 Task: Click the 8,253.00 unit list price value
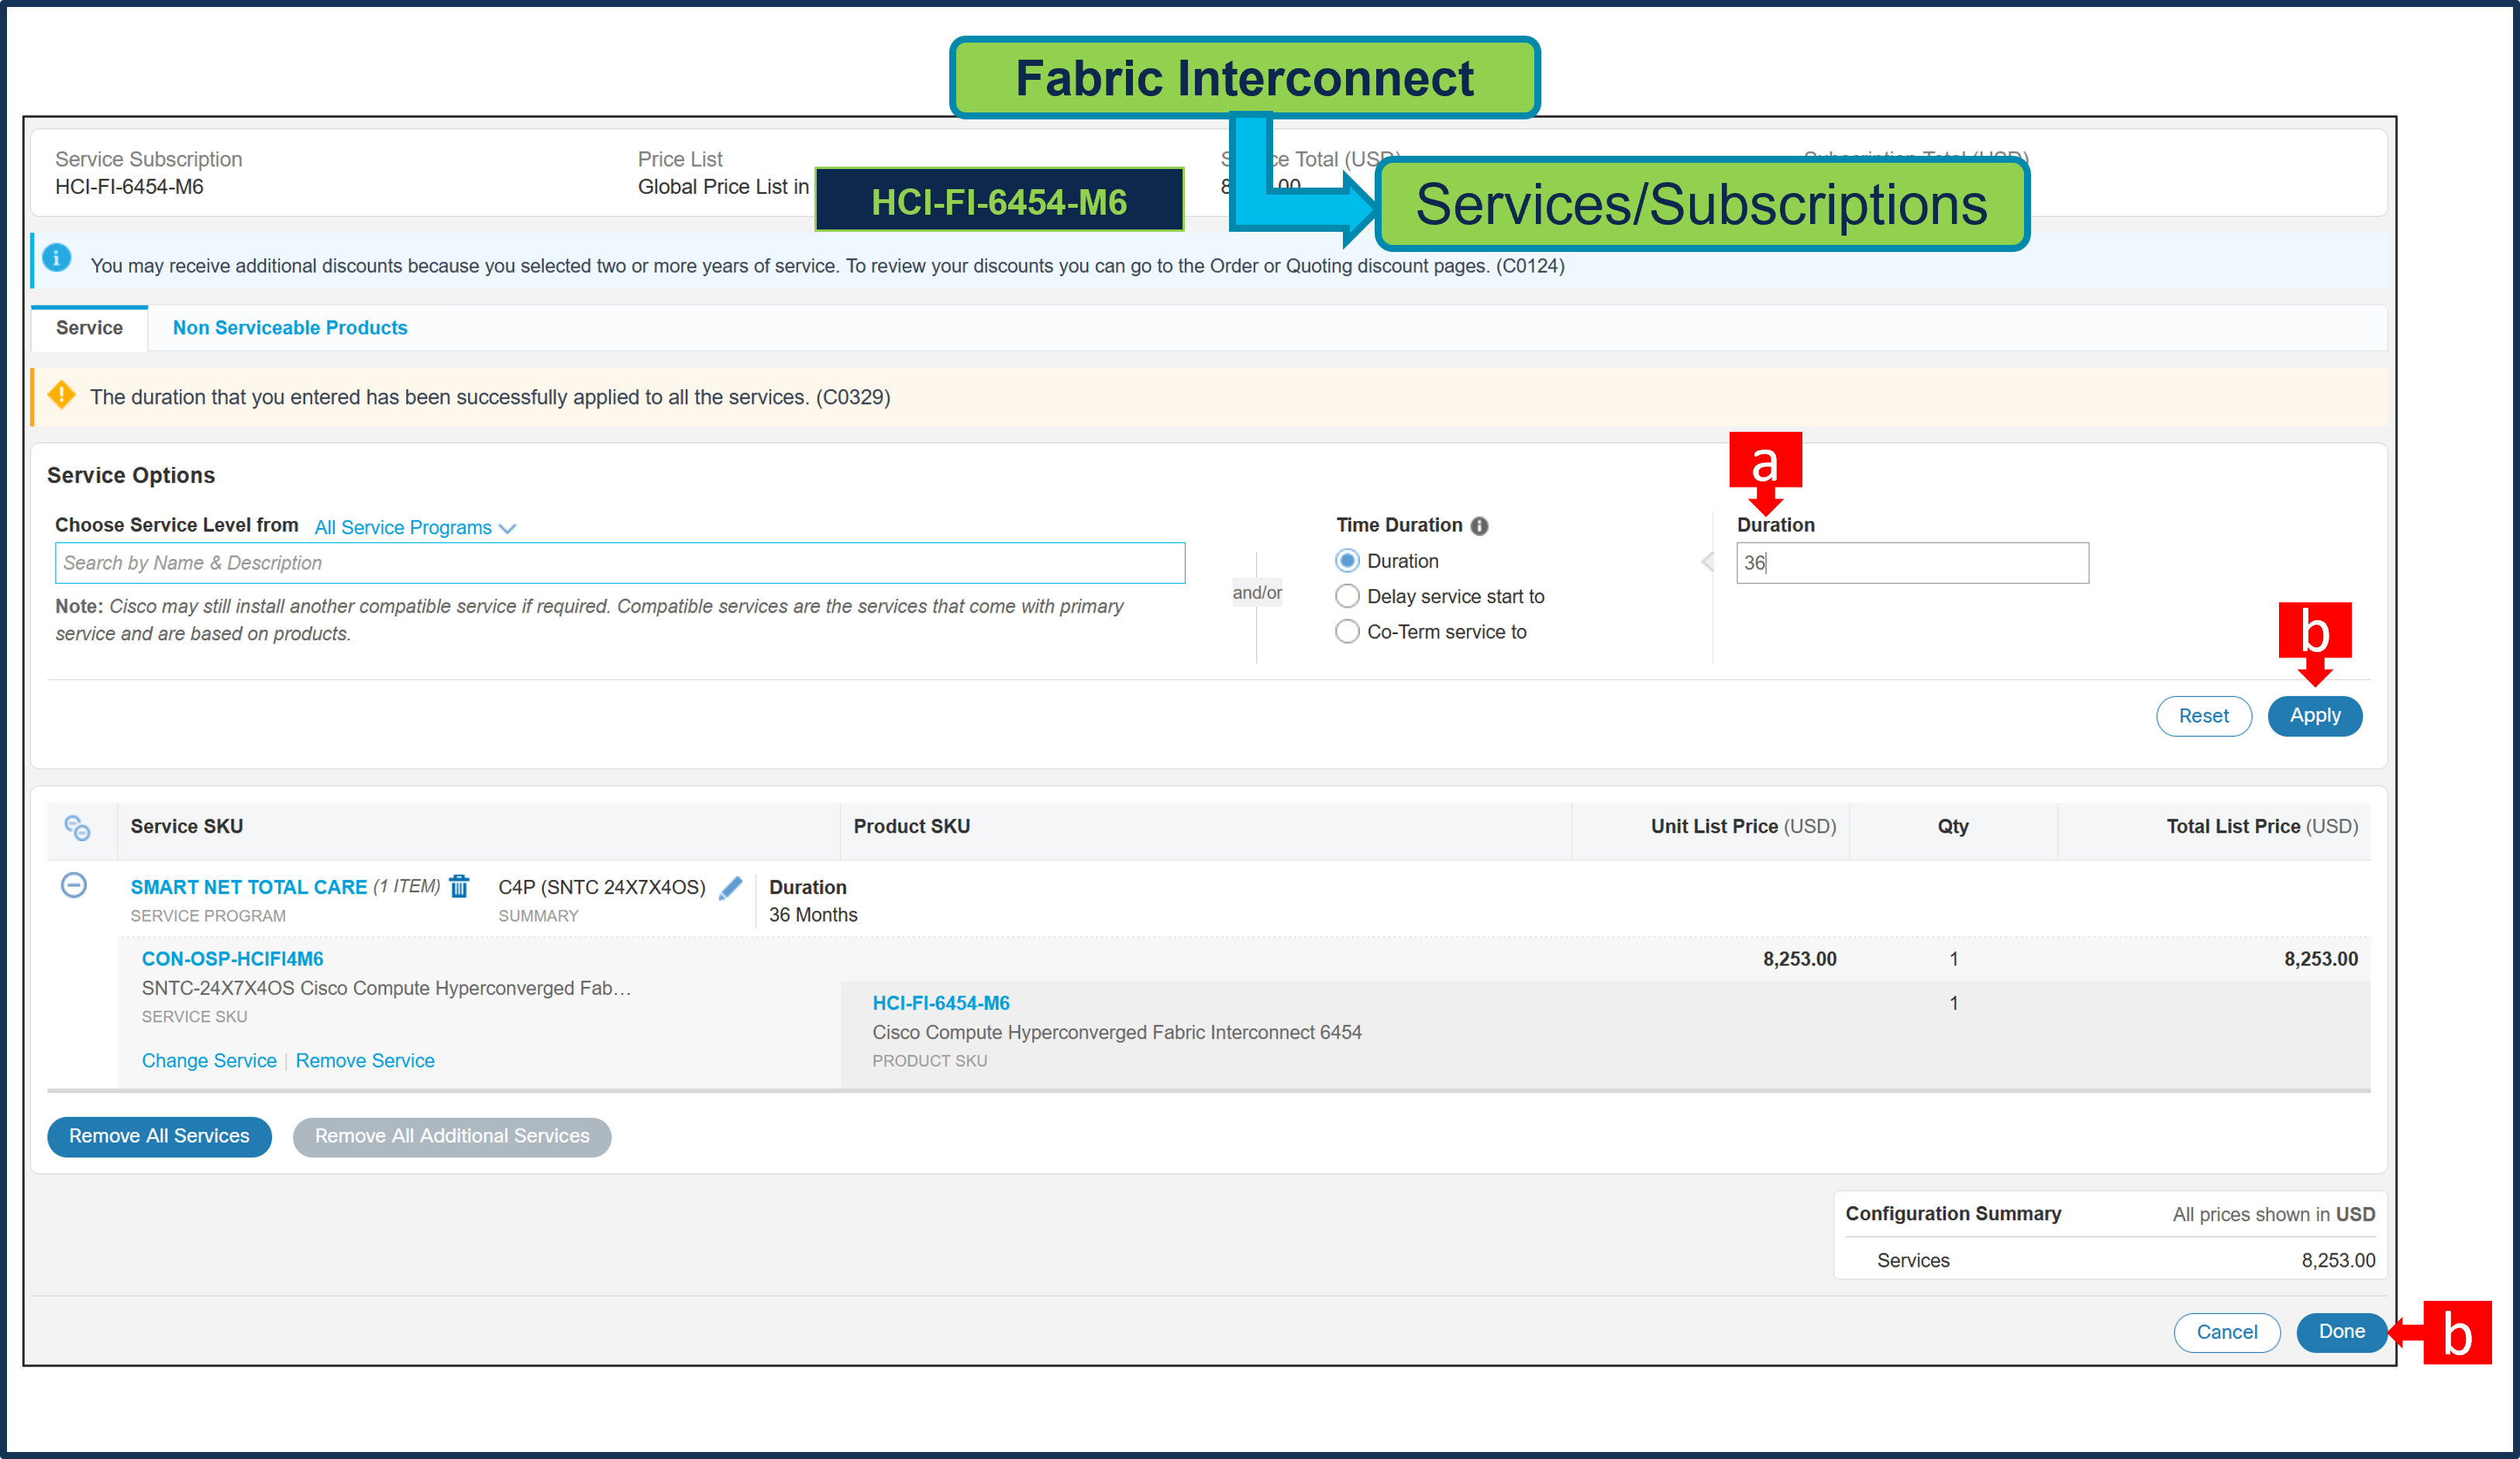point(1799,959)
